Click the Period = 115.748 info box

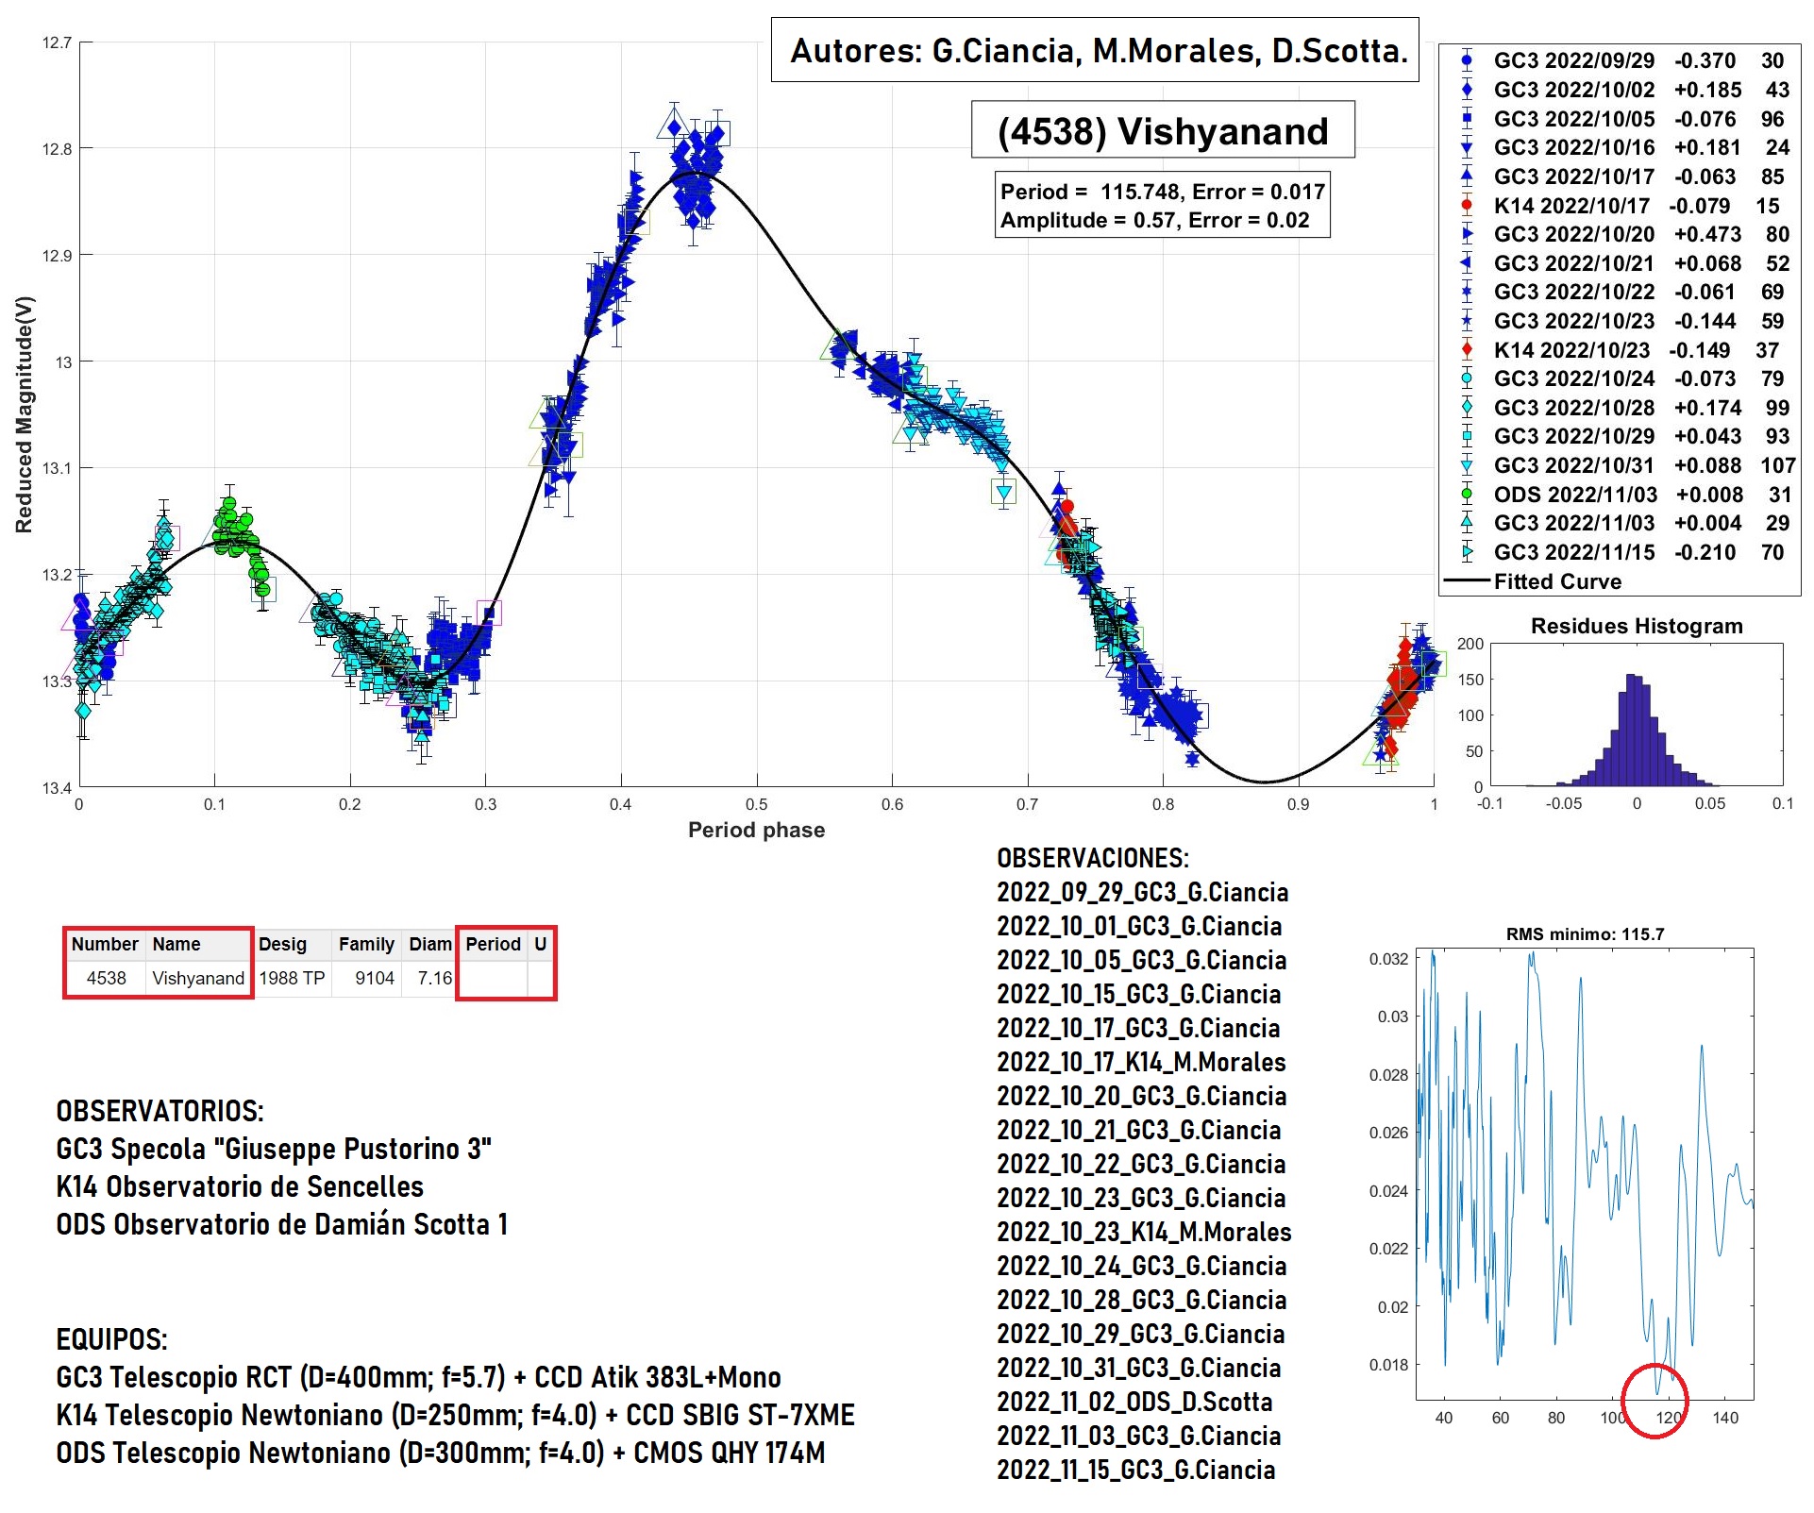pos(1162,205)
